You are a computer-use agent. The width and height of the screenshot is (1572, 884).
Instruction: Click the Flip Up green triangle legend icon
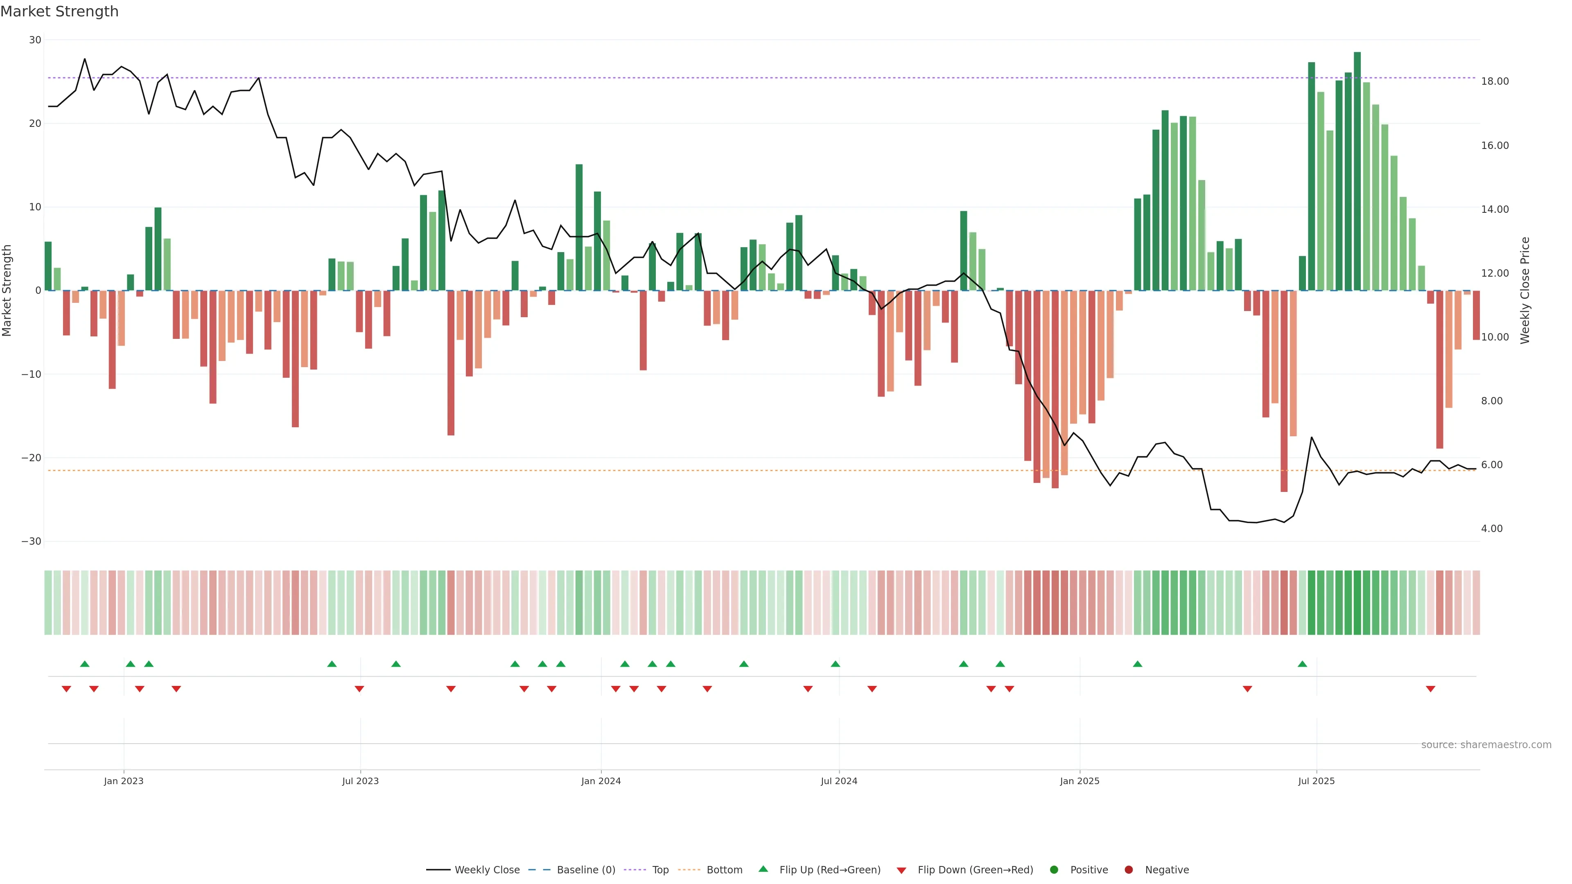coord(763,869)
